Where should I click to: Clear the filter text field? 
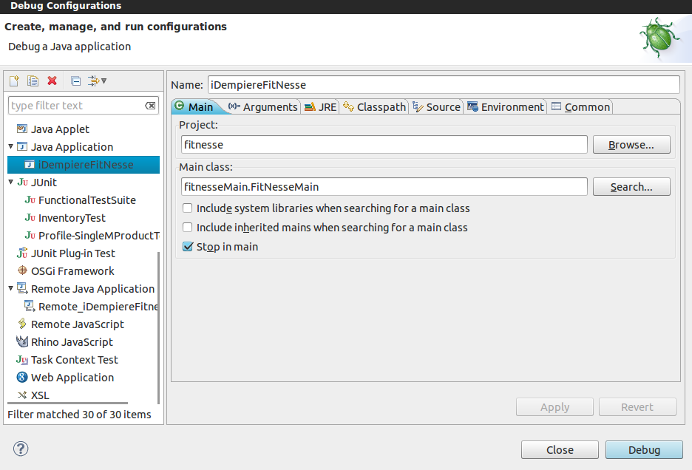pos(150,106)
